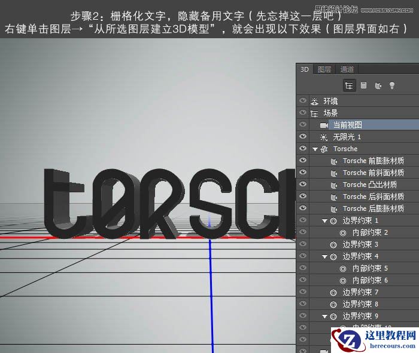Click constraint icon of 边界约束 1
This screenshot has height=353, width=419.
click(x=333, y=221)
